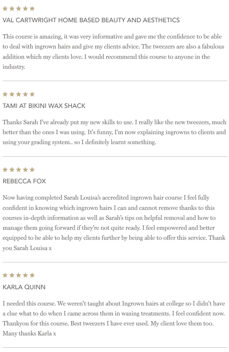
Task: Click Karla Quinn's review paragraph about college
Action: click(x=114, y=318)
